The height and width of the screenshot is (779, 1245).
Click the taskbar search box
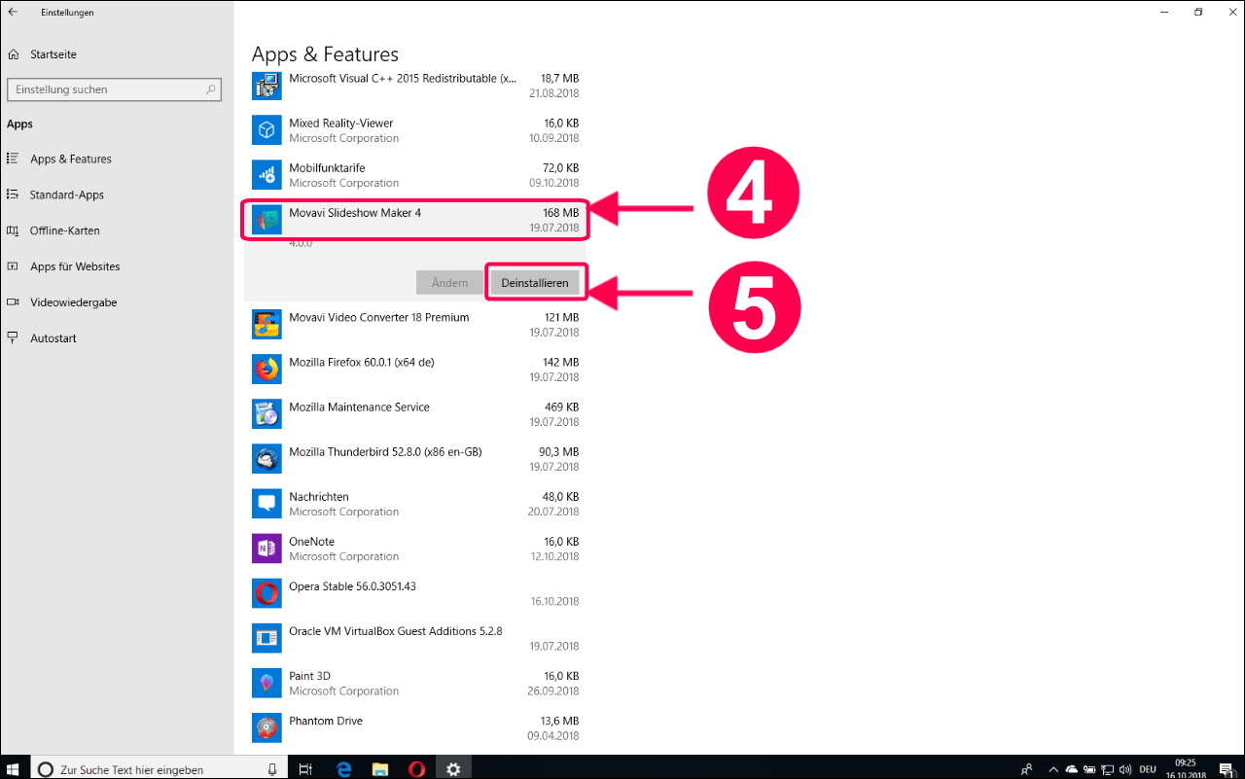158,768
